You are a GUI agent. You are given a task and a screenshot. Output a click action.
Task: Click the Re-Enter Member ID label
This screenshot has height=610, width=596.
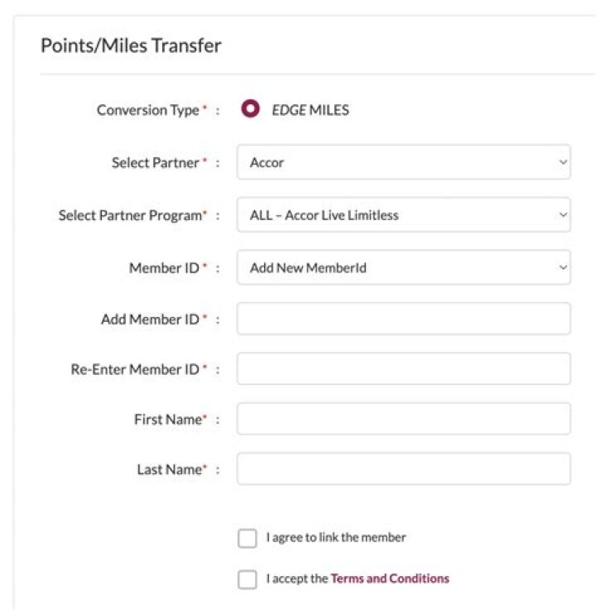coord(135,370)
